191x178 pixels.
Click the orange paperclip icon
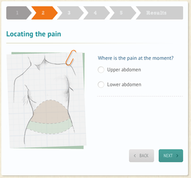[71, 58]
